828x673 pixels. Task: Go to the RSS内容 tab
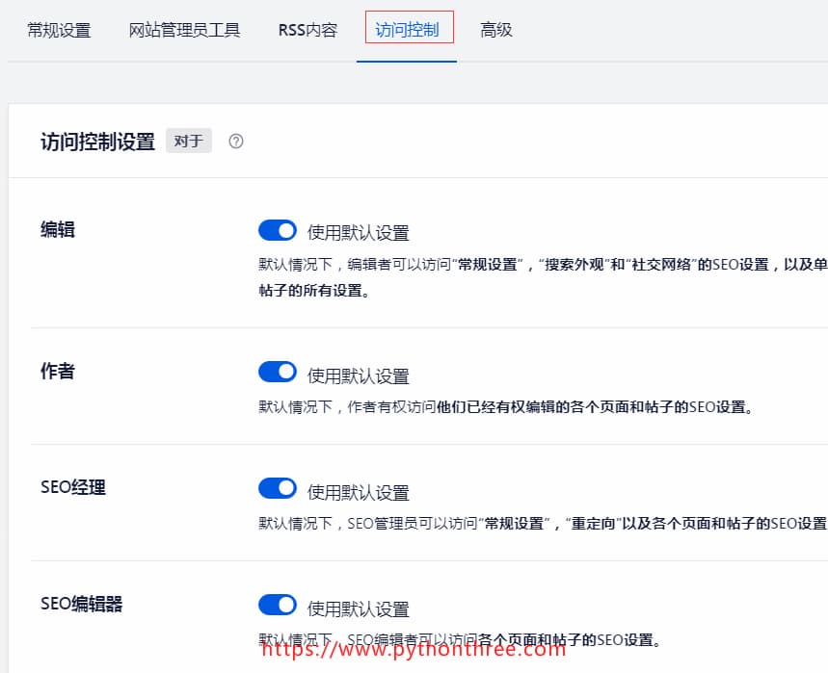[307, 30]
